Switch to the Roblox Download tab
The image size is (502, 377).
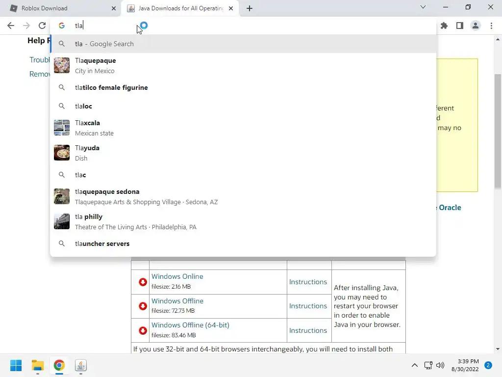click(61, 8)
